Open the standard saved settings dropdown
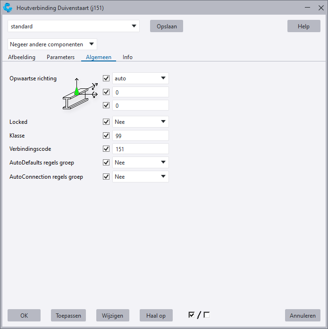 (74, 26)
